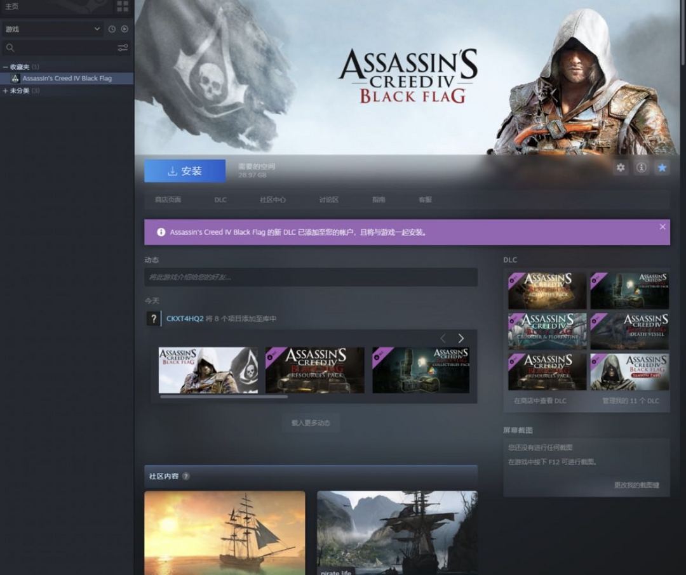This screenshot has height=575, width=686.
Task: Open first DLC panel thumbnail, top left
Action: click(x=548, y=291)
